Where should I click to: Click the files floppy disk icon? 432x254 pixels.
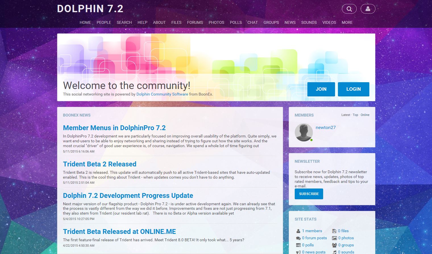[334, 231]
